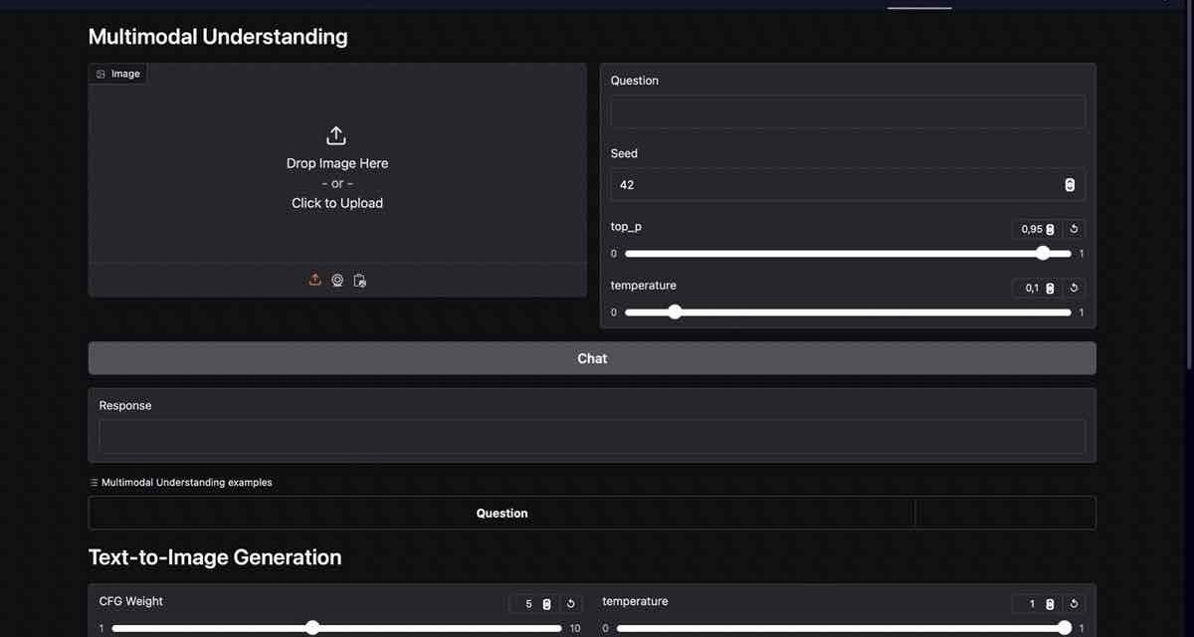Click the top_p value stepper arrows

[1050, 229]
